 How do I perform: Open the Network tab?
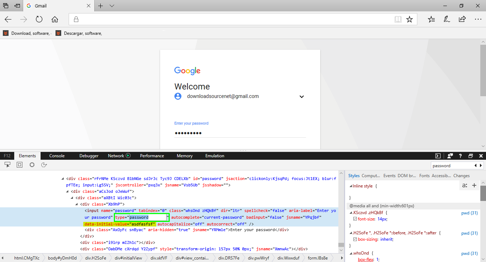(116, 156)
